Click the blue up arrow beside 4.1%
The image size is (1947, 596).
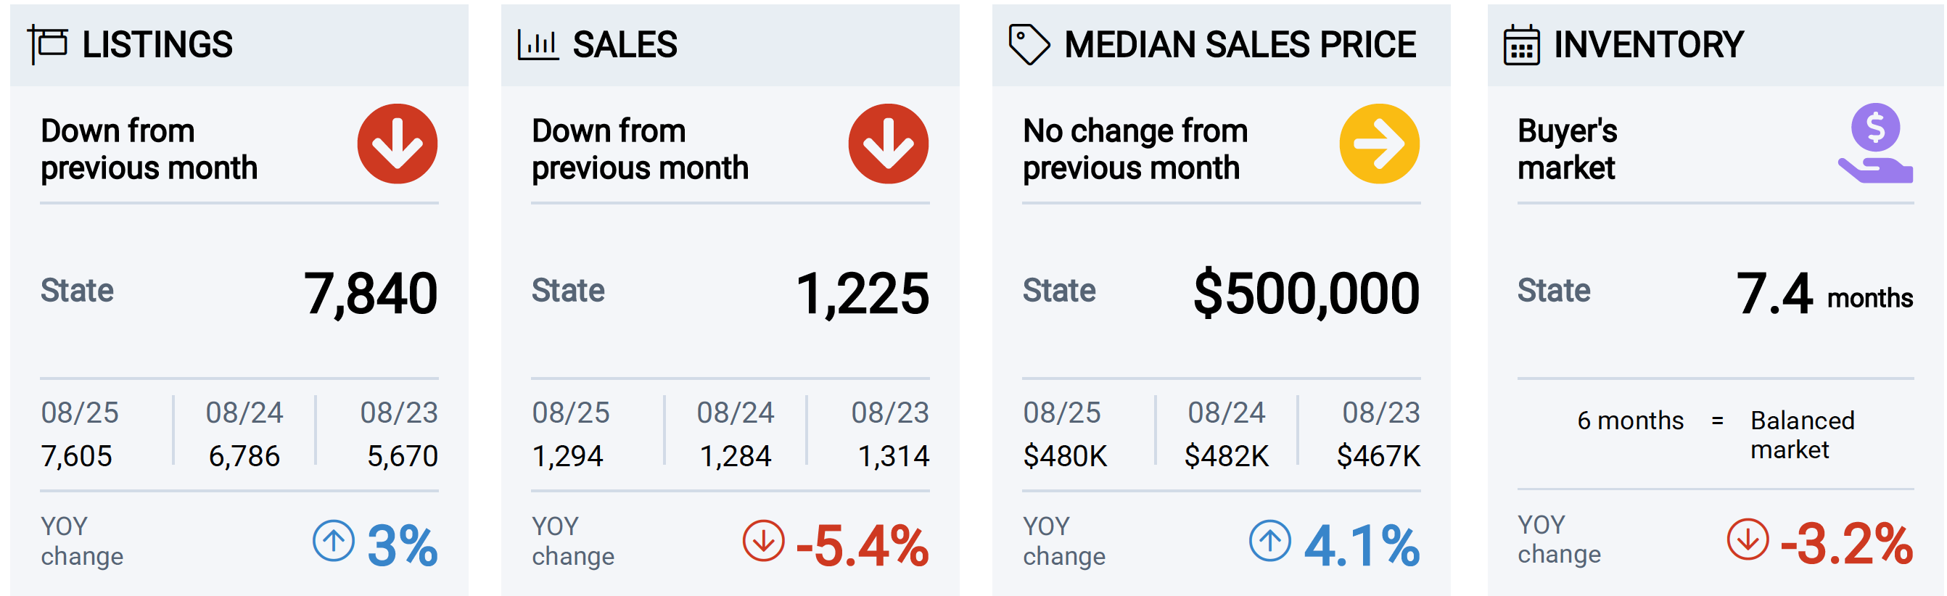pos(1269,541)
